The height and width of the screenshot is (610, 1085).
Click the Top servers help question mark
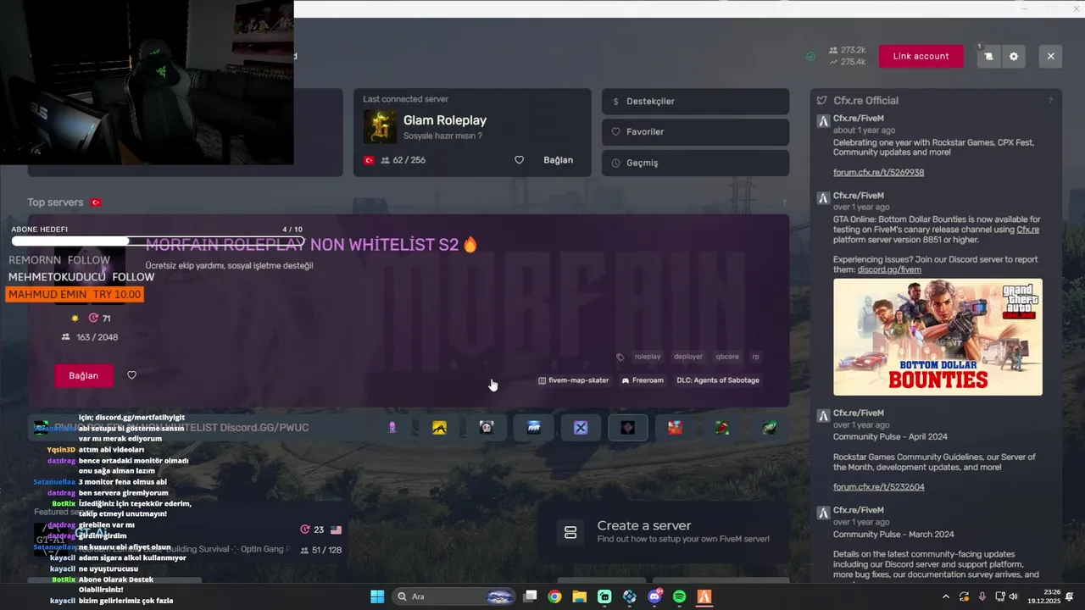tap(784, 202)
